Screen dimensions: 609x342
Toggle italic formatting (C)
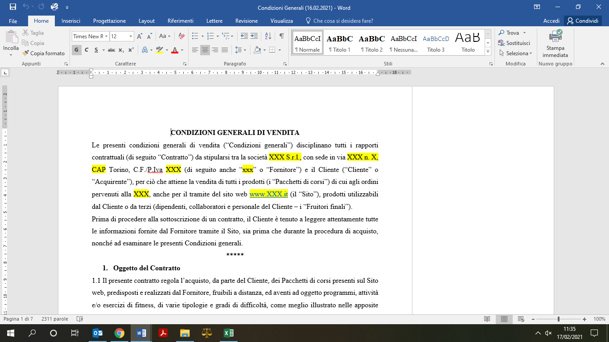coord(86,50)
